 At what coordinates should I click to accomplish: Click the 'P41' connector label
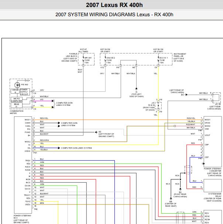tap(35, 153)
